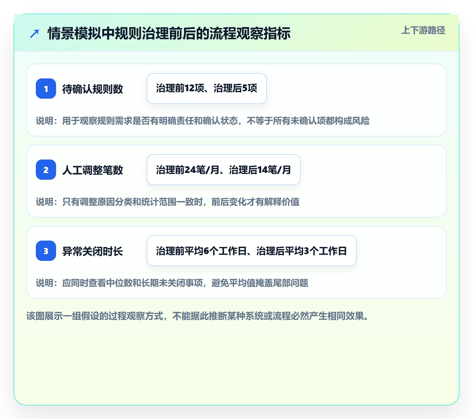Click the footer disclaimer starting with 该图展示一组假设
Screen dimensions: 473x419
pos(197,316)
